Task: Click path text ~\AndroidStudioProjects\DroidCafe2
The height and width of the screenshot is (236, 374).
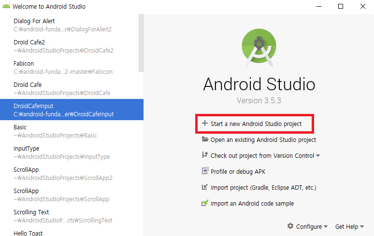Action: pos(63,51)
